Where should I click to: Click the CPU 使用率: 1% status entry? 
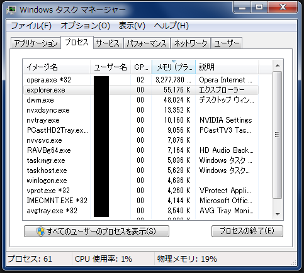(x=103, y=259)
